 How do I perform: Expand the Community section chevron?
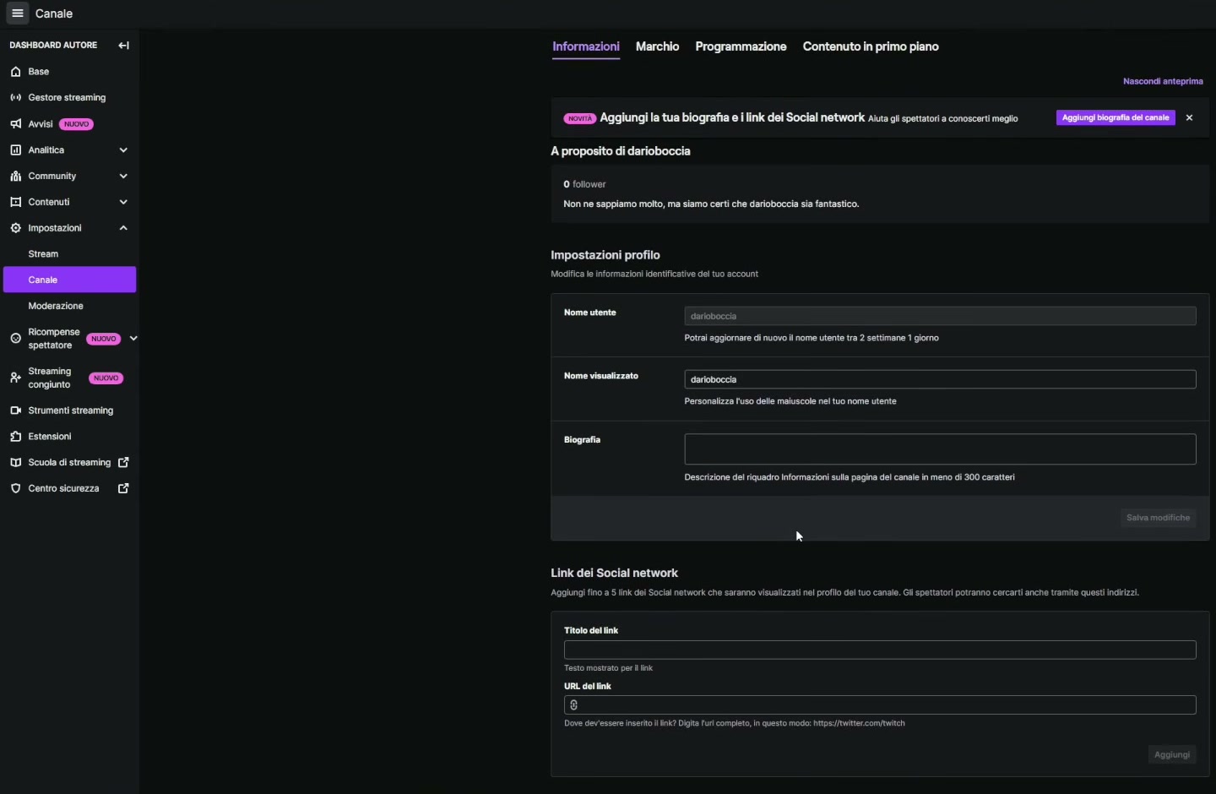(123, 177)
